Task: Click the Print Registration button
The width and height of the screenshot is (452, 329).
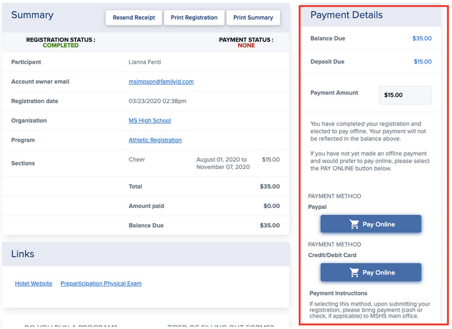Action: pyautogui.click(x=194, y=17)
